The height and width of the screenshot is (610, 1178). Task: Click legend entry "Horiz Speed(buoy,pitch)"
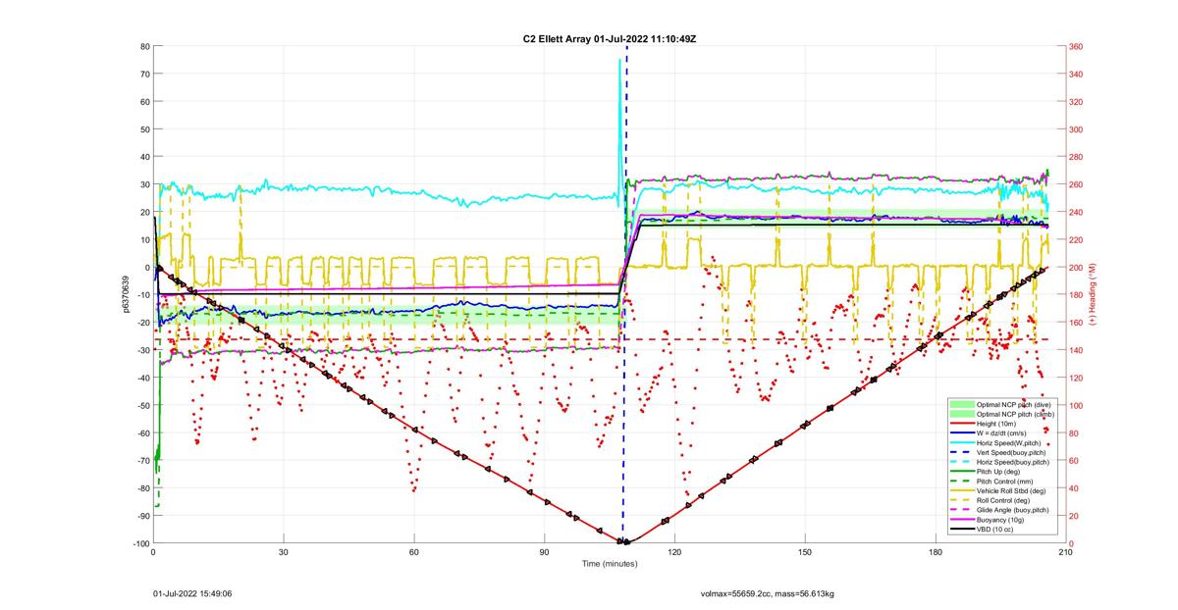(1014, 462)
